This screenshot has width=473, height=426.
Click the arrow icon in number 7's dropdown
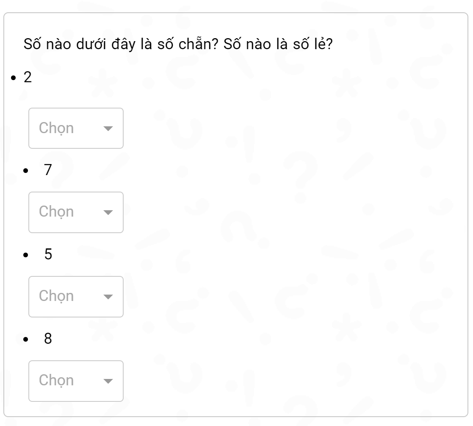pos(108,212)
